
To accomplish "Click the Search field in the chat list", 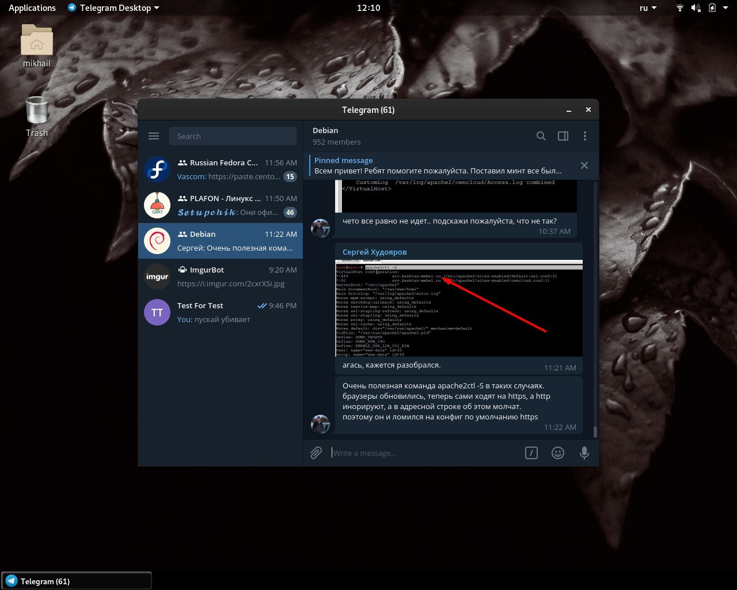I will coord(233,136).
